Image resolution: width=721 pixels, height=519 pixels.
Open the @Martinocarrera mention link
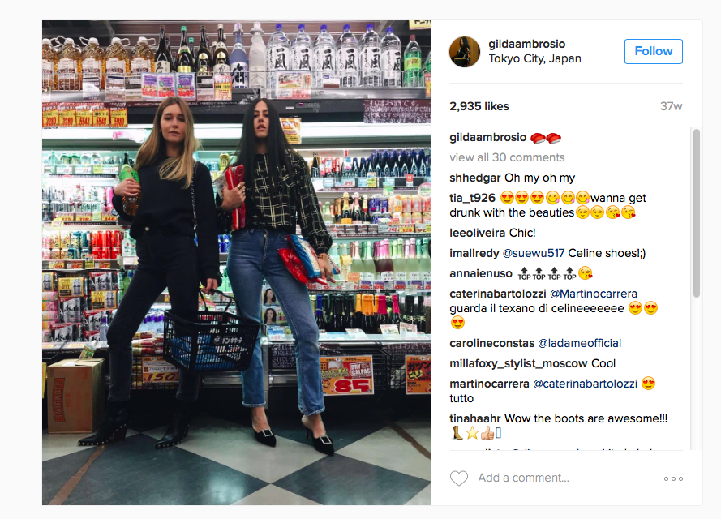(x=593, y=294)
